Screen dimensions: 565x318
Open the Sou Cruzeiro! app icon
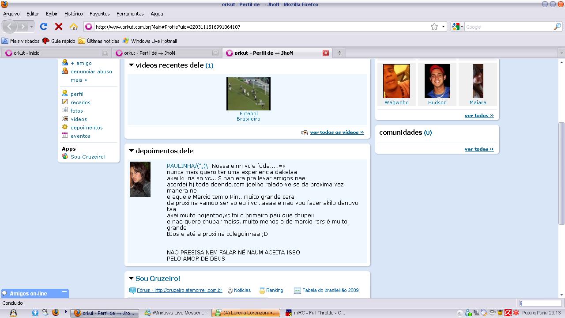tap(65, 156)
